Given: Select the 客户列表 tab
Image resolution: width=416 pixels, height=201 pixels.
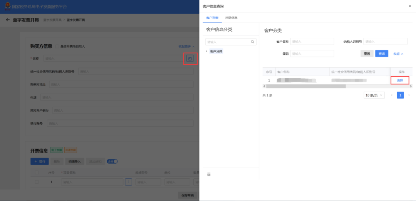Looking at the screenshot, I should coord(212,18).
